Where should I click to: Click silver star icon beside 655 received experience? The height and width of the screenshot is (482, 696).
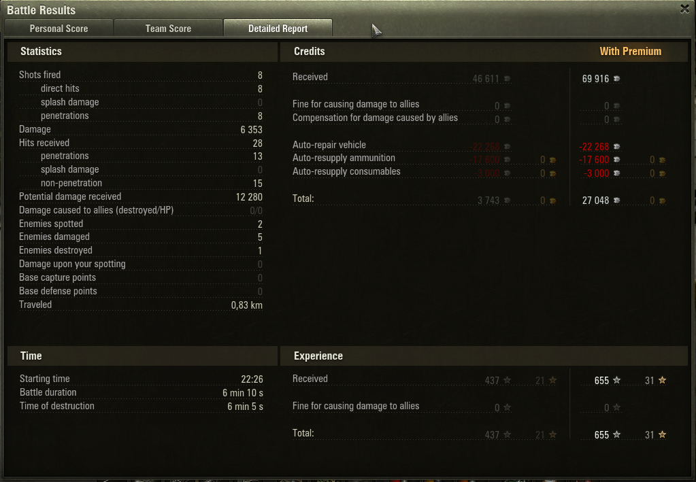(x=616, y=380)
